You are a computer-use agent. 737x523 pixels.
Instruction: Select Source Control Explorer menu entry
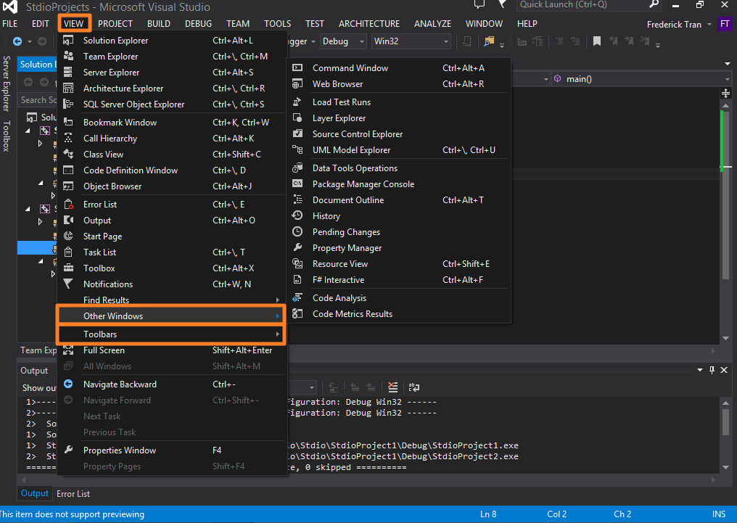tap(398, 134)
